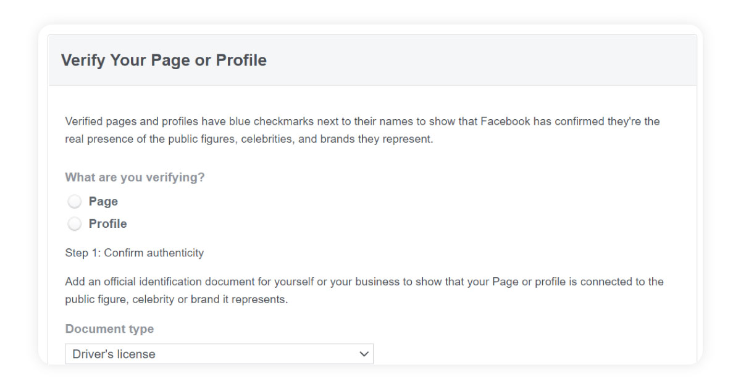Click the word 'Facebook' in the description
Viewport: 741px width, 389px height.
[x=506, y=121]
